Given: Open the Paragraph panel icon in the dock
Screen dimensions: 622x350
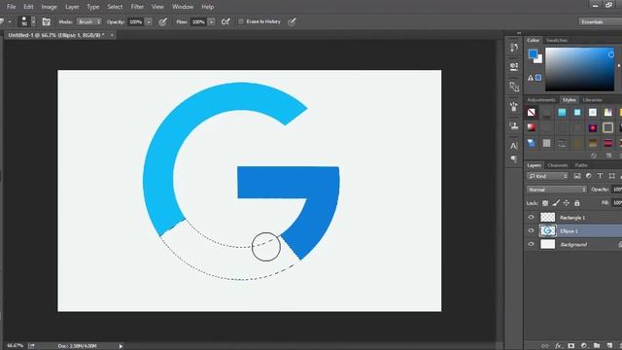Looking at the screenshot, I should point(514,159).
